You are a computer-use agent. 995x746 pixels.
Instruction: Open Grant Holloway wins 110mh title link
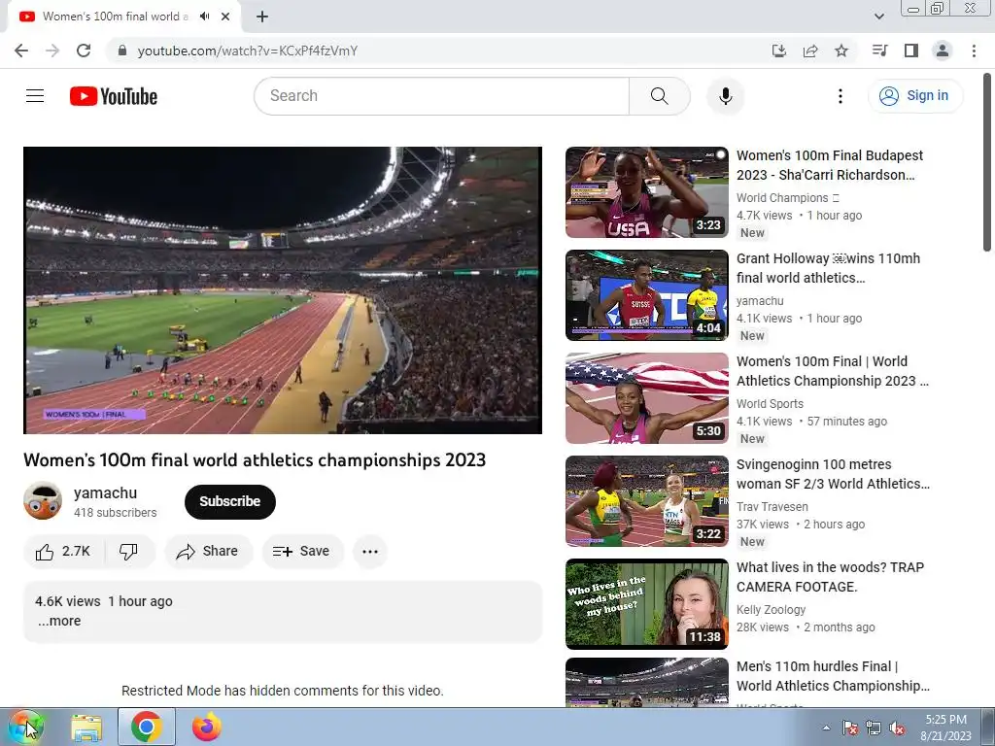tap(828, 268)
